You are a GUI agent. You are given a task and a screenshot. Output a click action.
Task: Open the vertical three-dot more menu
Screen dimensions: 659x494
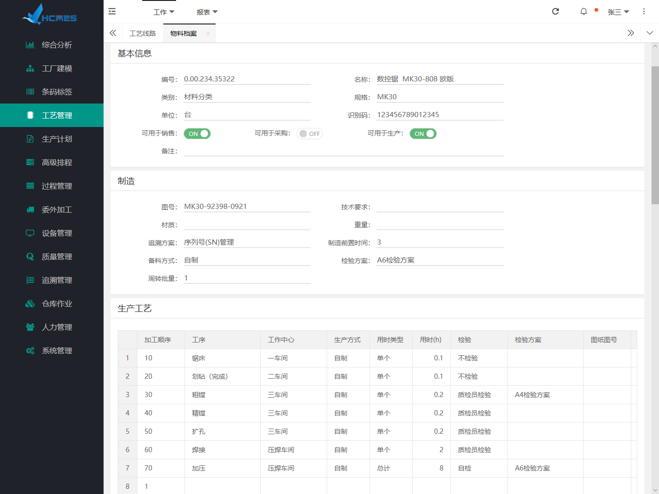pyautogui.click(x=644, y=11)
